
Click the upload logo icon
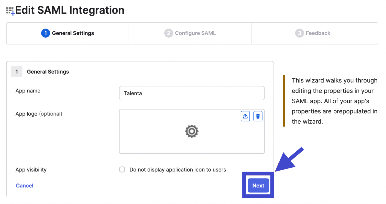coord(245,116)
